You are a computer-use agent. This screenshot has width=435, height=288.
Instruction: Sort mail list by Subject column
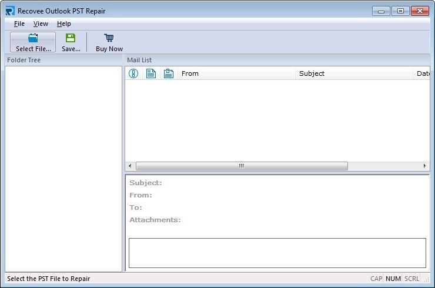tap(354, 73)
